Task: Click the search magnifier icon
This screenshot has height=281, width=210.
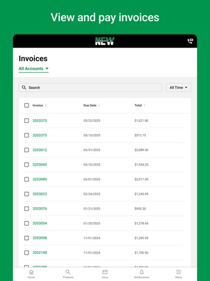Action: tap(24, 87)
